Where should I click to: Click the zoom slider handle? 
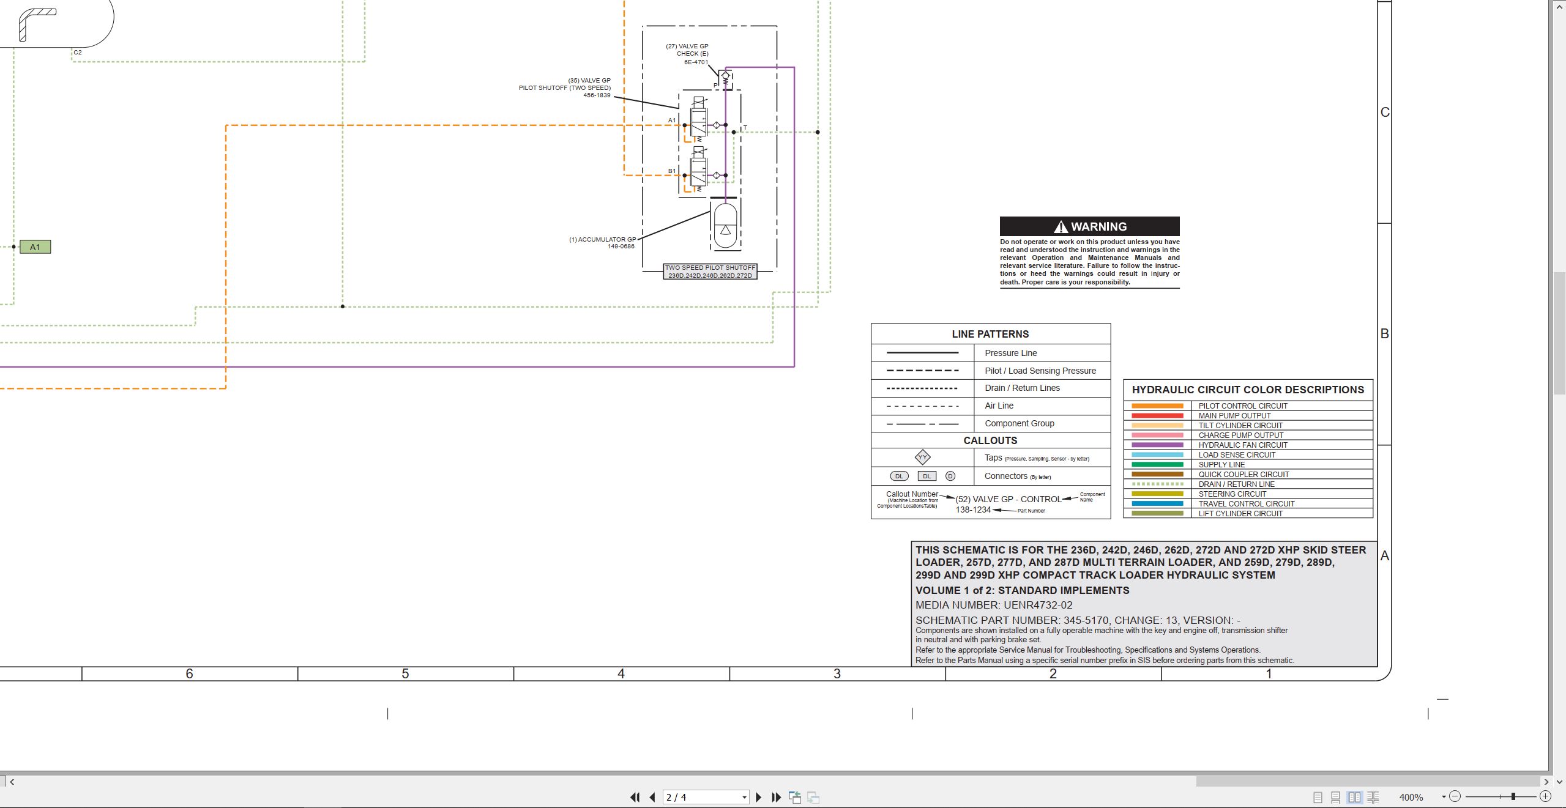[1513, 796]
